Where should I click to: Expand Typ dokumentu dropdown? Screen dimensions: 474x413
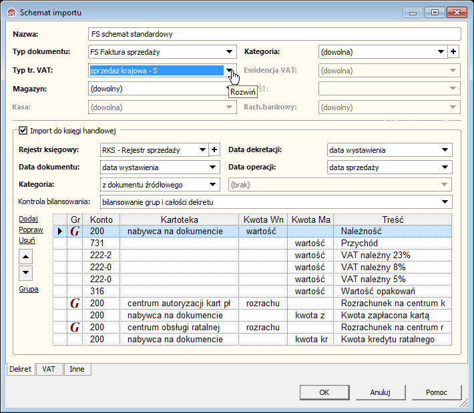coord(229,51)
